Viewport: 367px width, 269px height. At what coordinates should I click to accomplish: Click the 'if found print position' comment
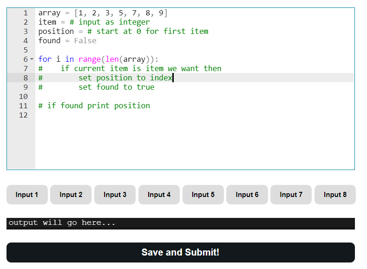[94, 106]
